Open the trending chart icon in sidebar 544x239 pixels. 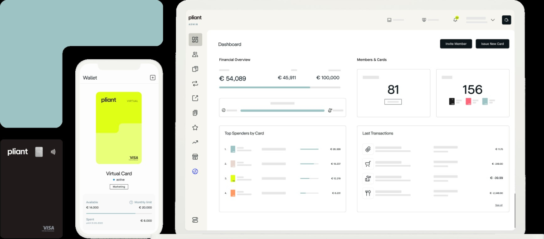[195, 142]
